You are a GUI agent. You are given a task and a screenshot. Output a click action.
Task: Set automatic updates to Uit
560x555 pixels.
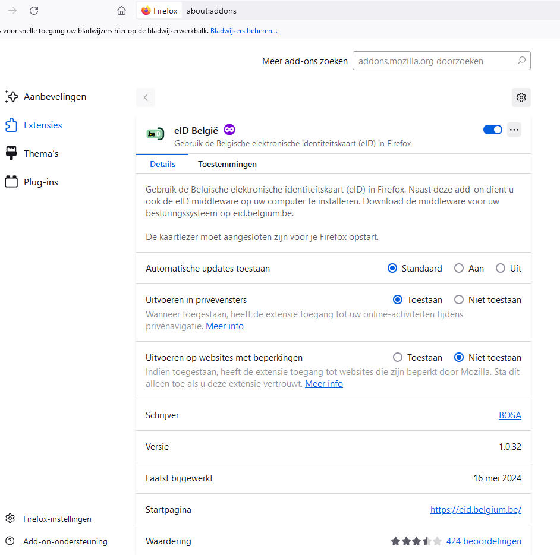(501, 269)
